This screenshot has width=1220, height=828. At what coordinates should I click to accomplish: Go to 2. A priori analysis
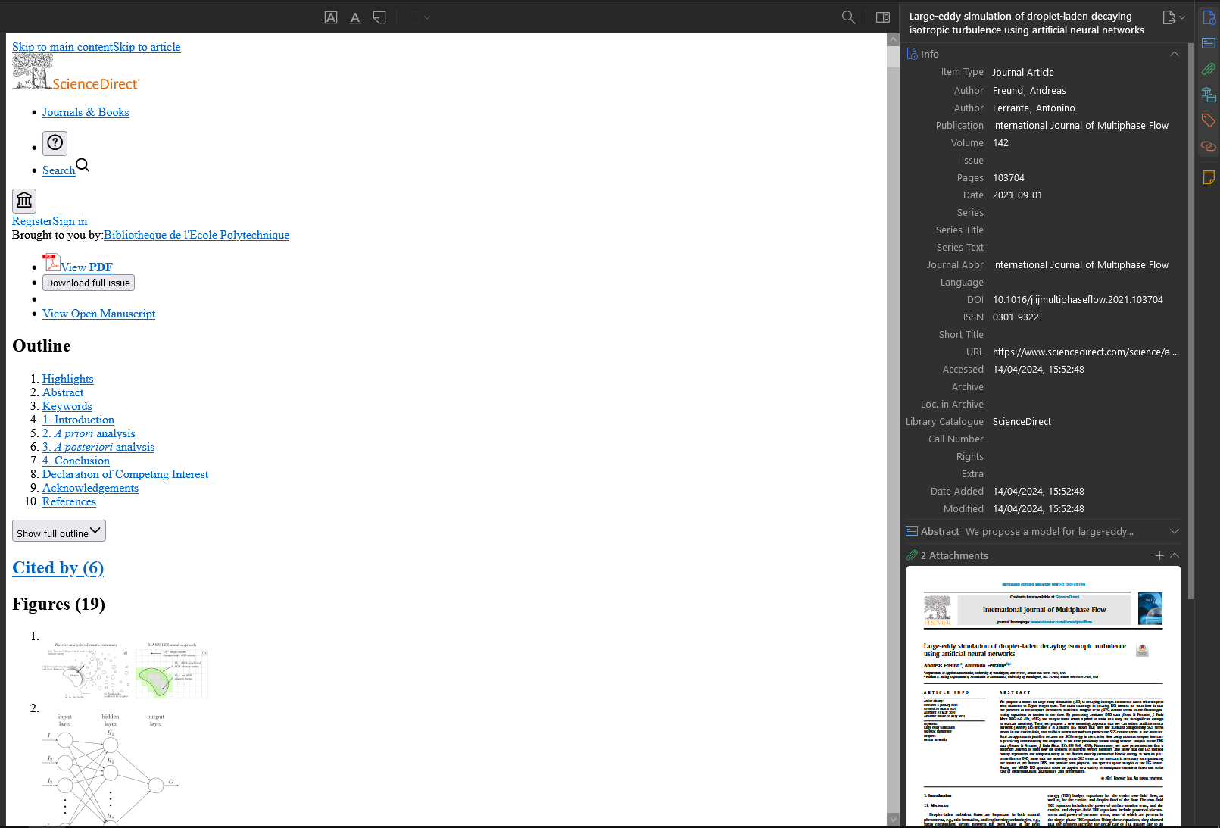pyautogui.click(x=89, y=433)
